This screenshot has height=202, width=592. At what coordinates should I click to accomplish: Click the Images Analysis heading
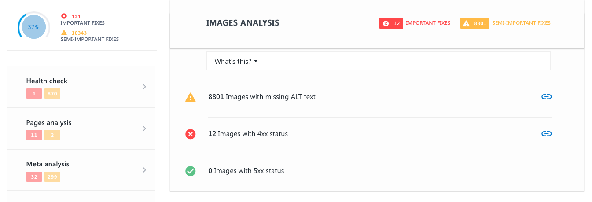[243, 23]
